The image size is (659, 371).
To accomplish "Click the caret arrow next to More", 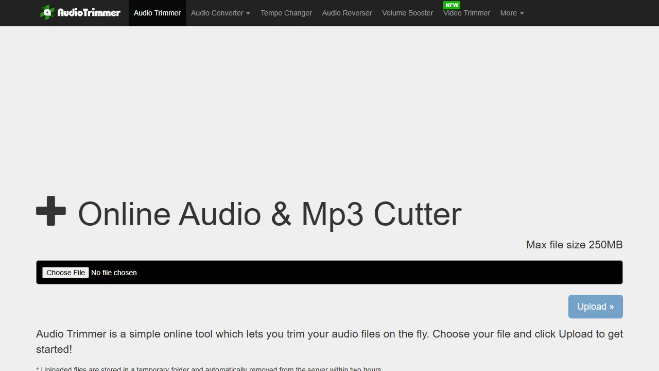I will pos(522,13).
